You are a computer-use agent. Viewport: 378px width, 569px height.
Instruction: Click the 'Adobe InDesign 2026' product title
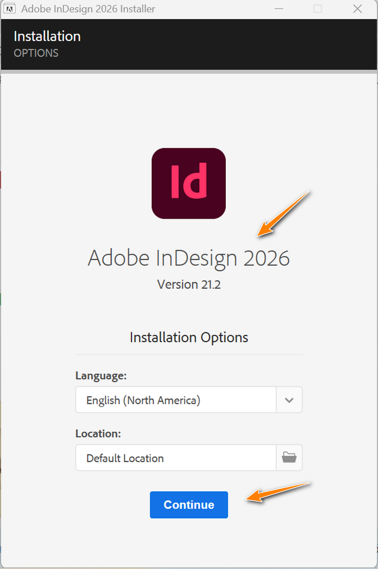(x=189, y=258)
